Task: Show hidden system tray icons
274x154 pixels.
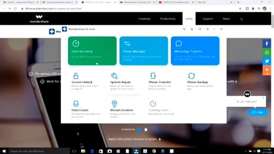Action: (x=246, y=151)
